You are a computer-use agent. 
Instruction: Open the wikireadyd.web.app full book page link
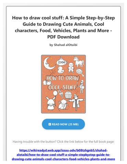[x=63, y=155]
